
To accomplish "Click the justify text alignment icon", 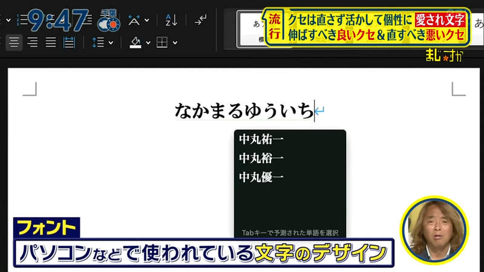I will point(51,42).
